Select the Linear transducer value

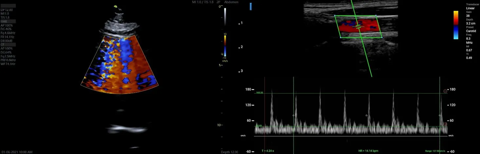(x=471, y=8)
